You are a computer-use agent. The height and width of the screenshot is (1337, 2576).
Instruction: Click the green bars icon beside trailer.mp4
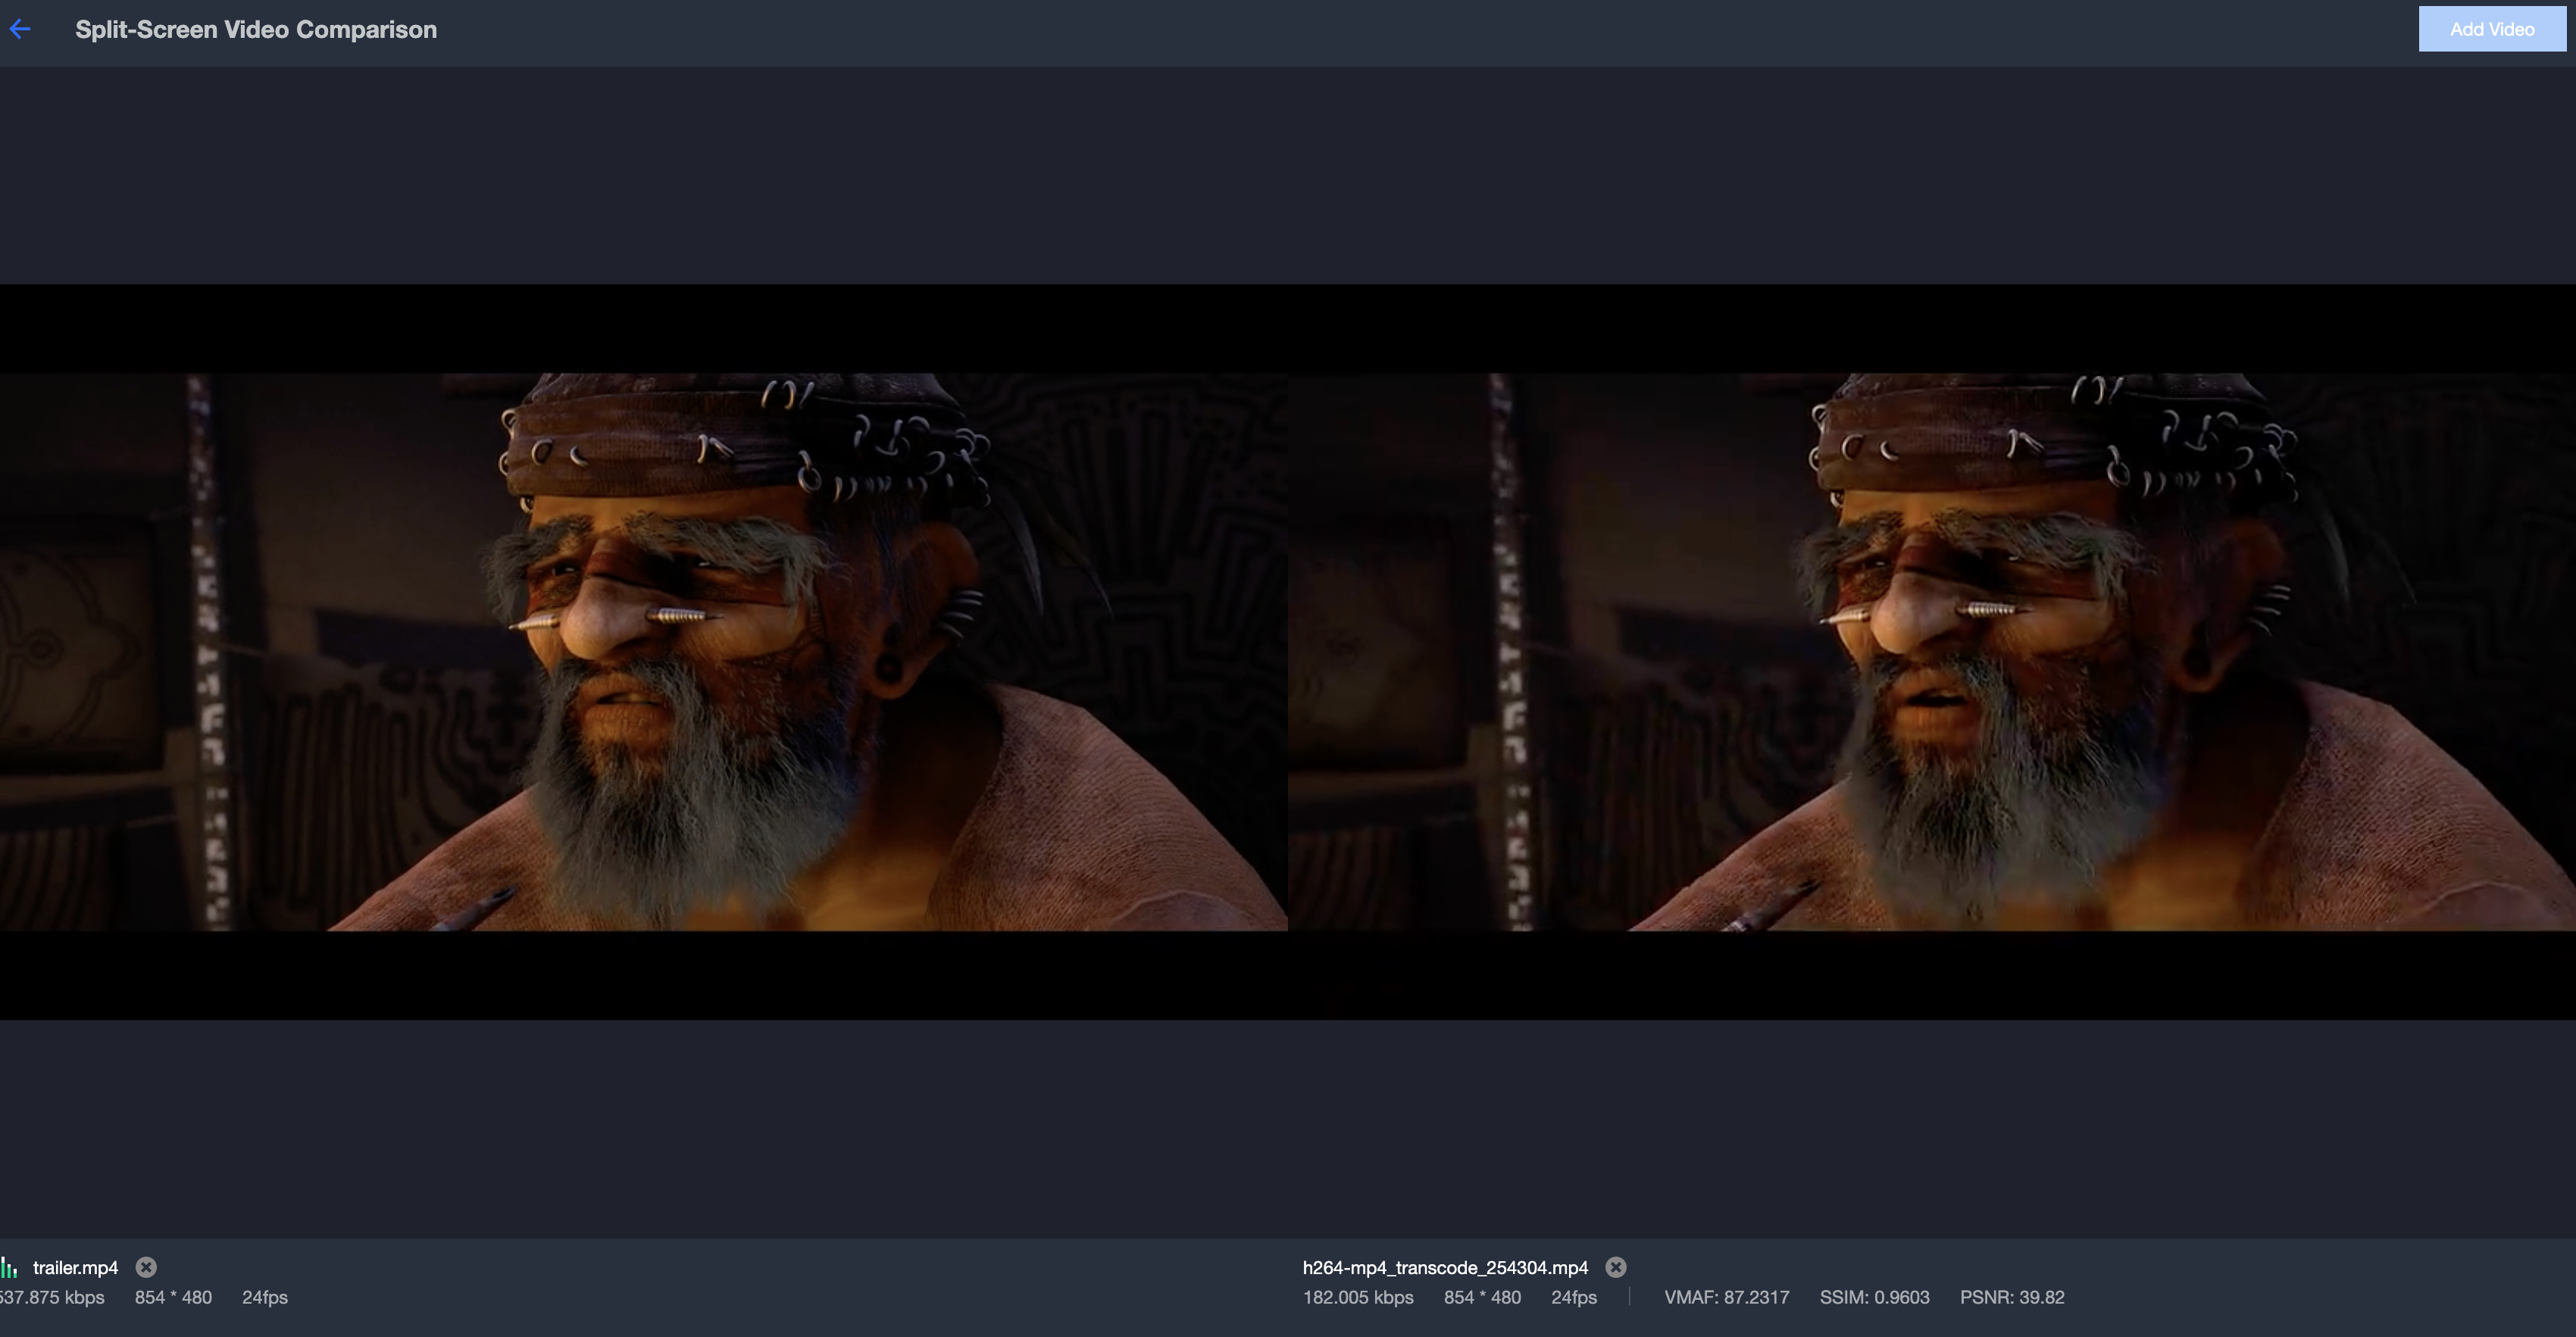(10, 1268)
